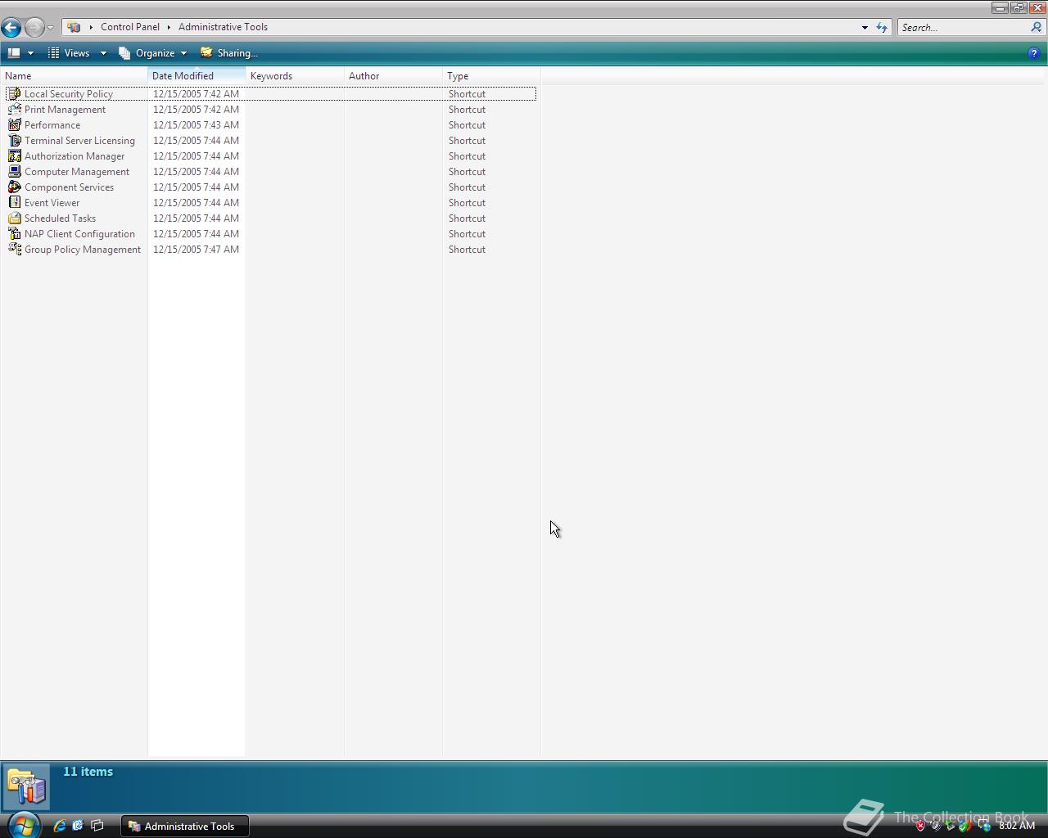
Task: Open the Views dropdown arrow
Action: click(103, 53)
